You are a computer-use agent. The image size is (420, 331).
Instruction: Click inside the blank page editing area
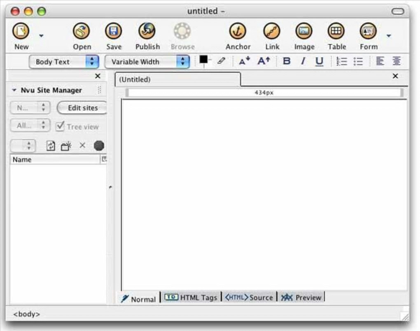(x=264, y=195)
